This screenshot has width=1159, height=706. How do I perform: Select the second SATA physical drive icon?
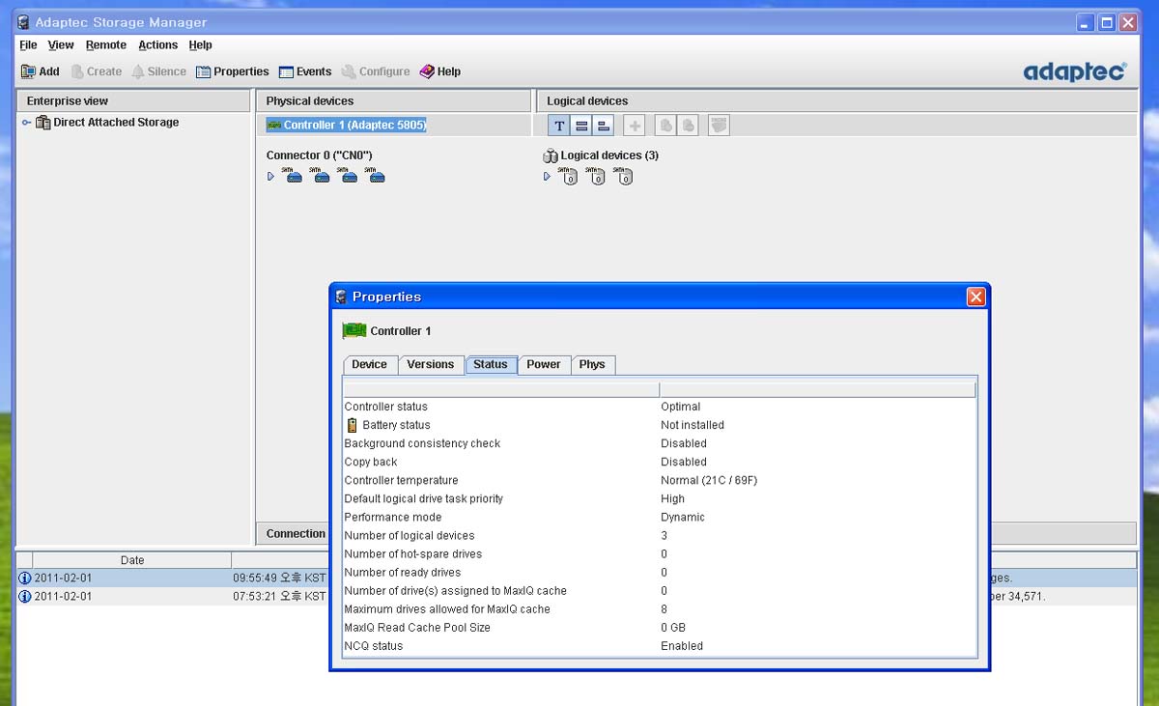[x=322, y=176]
